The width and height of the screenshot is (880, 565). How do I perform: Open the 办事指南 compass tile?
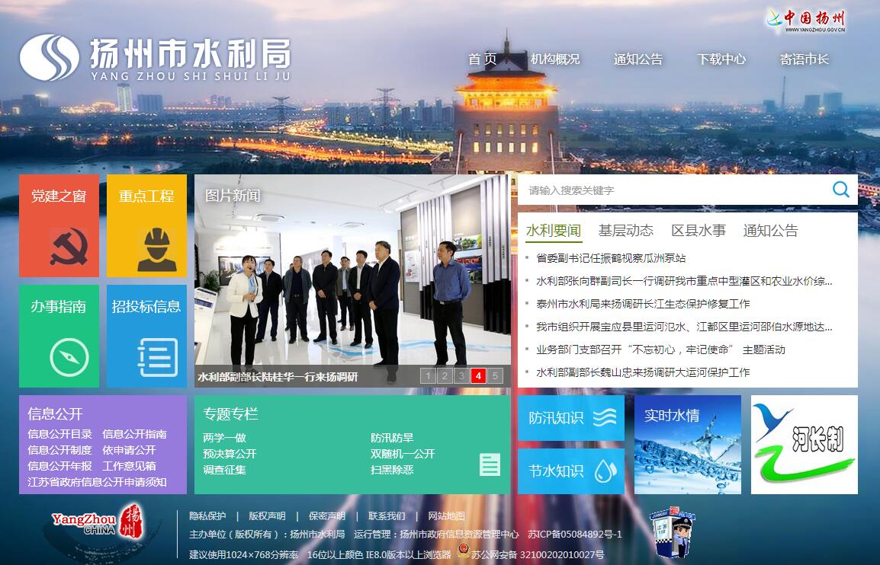[x=59, y=337]
